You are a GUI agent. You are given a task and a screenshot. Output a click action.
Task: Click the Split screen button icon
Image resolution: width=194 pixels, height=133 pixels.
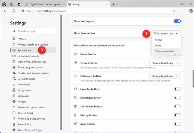pos(76,107)
